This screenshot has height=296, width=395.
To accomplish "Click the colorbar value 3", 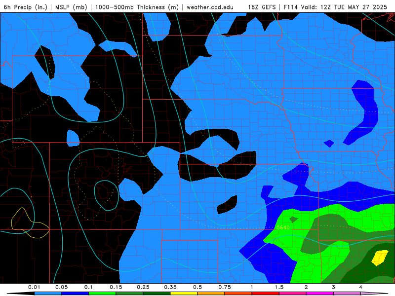I will coord(334,287).
